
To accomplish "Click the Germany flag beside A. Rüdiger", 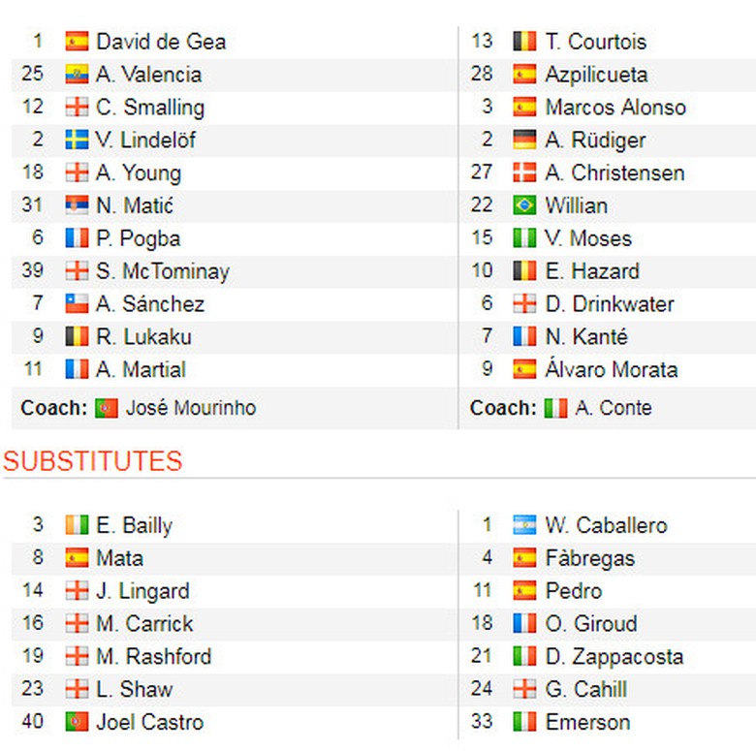I will tap(524, 141).
